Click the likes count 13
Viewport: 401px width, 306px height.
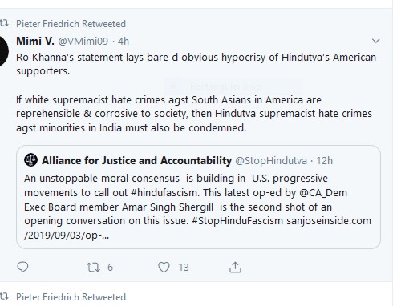pos(184,268)
